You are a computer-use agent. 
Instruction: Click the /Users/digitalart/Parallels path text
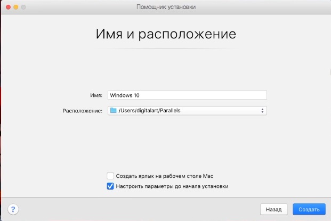(150, 111)
